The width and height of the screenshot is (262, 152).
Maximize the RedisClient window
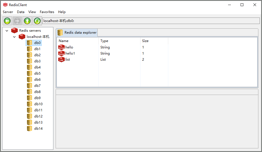[x=242, y=5]
